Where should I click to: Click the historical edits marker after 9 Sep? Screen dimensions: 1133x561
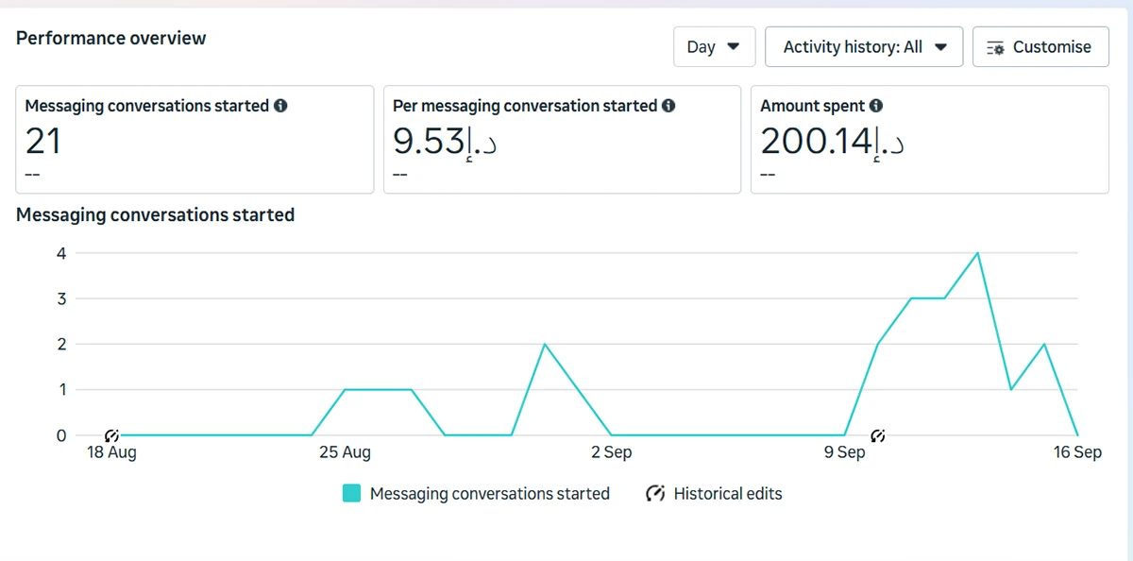(877, 435)
